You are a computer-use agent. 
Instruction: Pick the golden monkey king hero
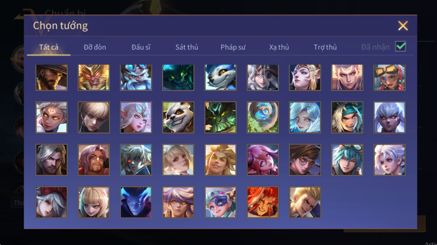point(94,77)
